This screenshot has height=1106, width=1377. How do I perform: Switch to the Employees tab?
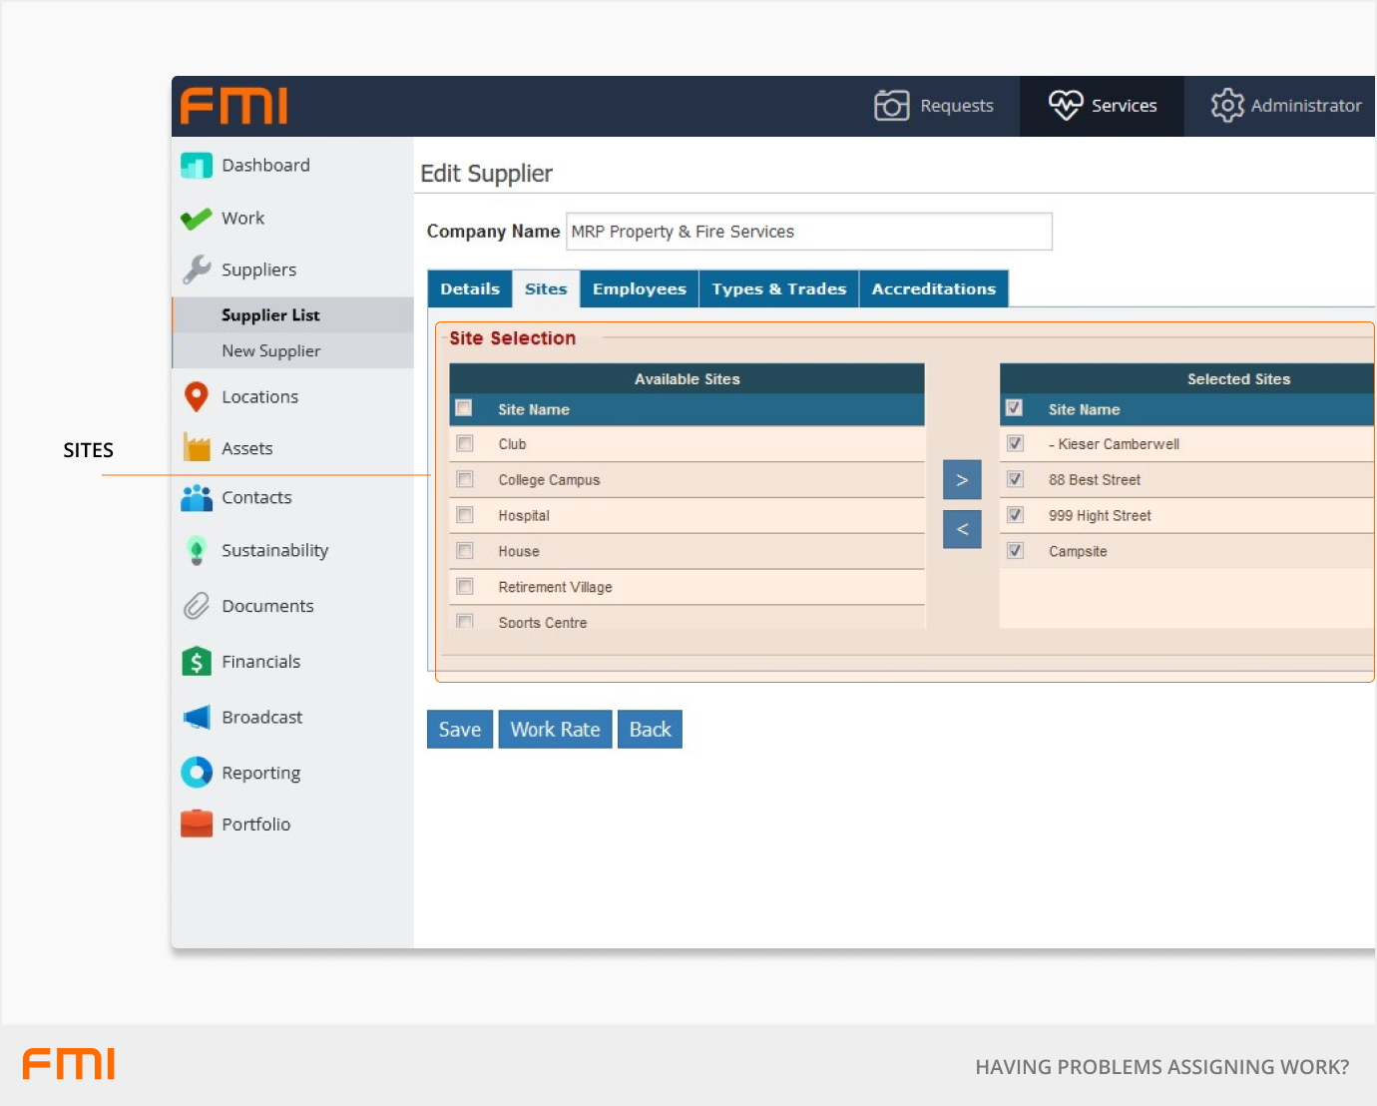(x=639, y=289)
